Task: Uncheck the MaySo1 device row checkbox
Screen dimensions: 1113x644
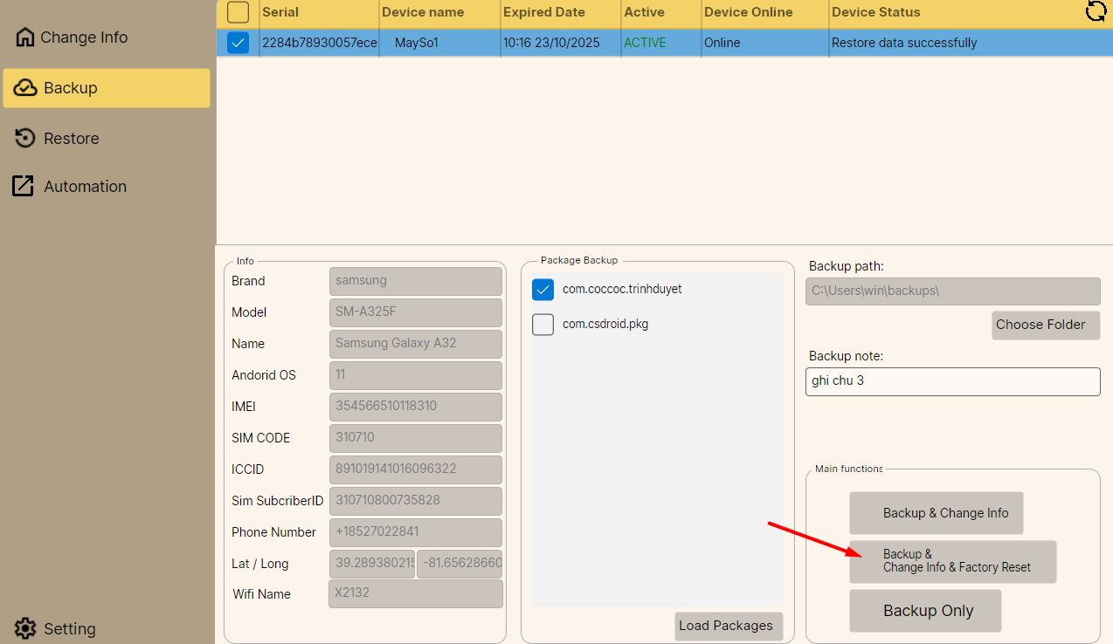Action: 238,43
